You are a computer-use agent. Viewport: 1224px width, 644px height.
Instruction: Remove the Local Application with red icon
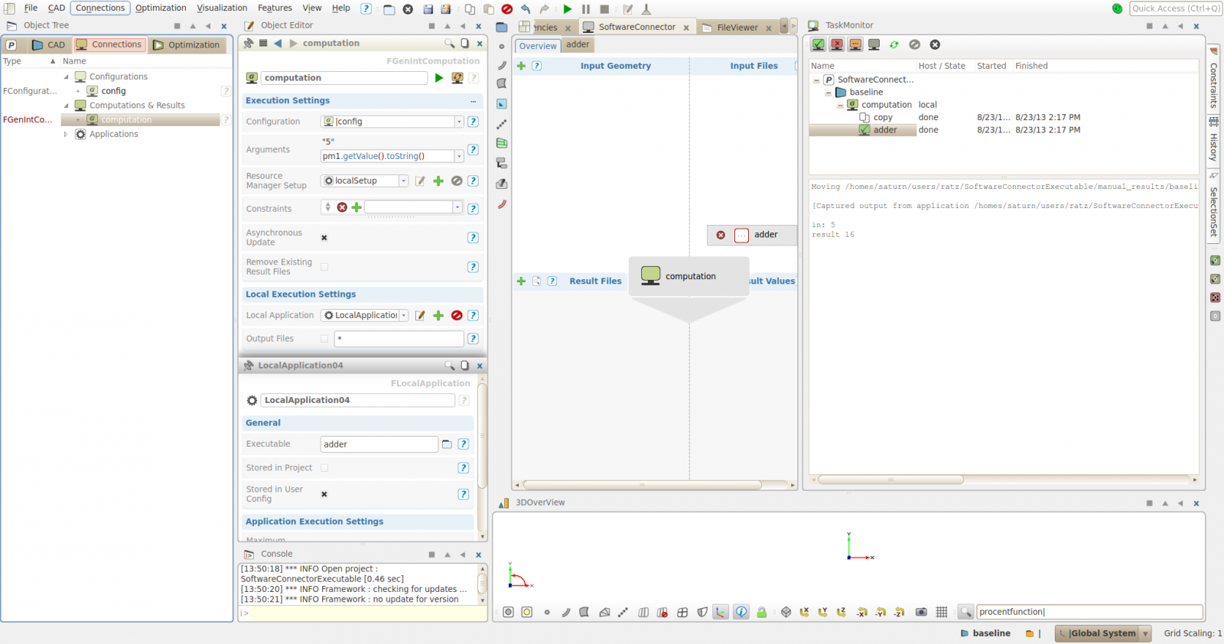pyautogui.click(x=457, y=315)
